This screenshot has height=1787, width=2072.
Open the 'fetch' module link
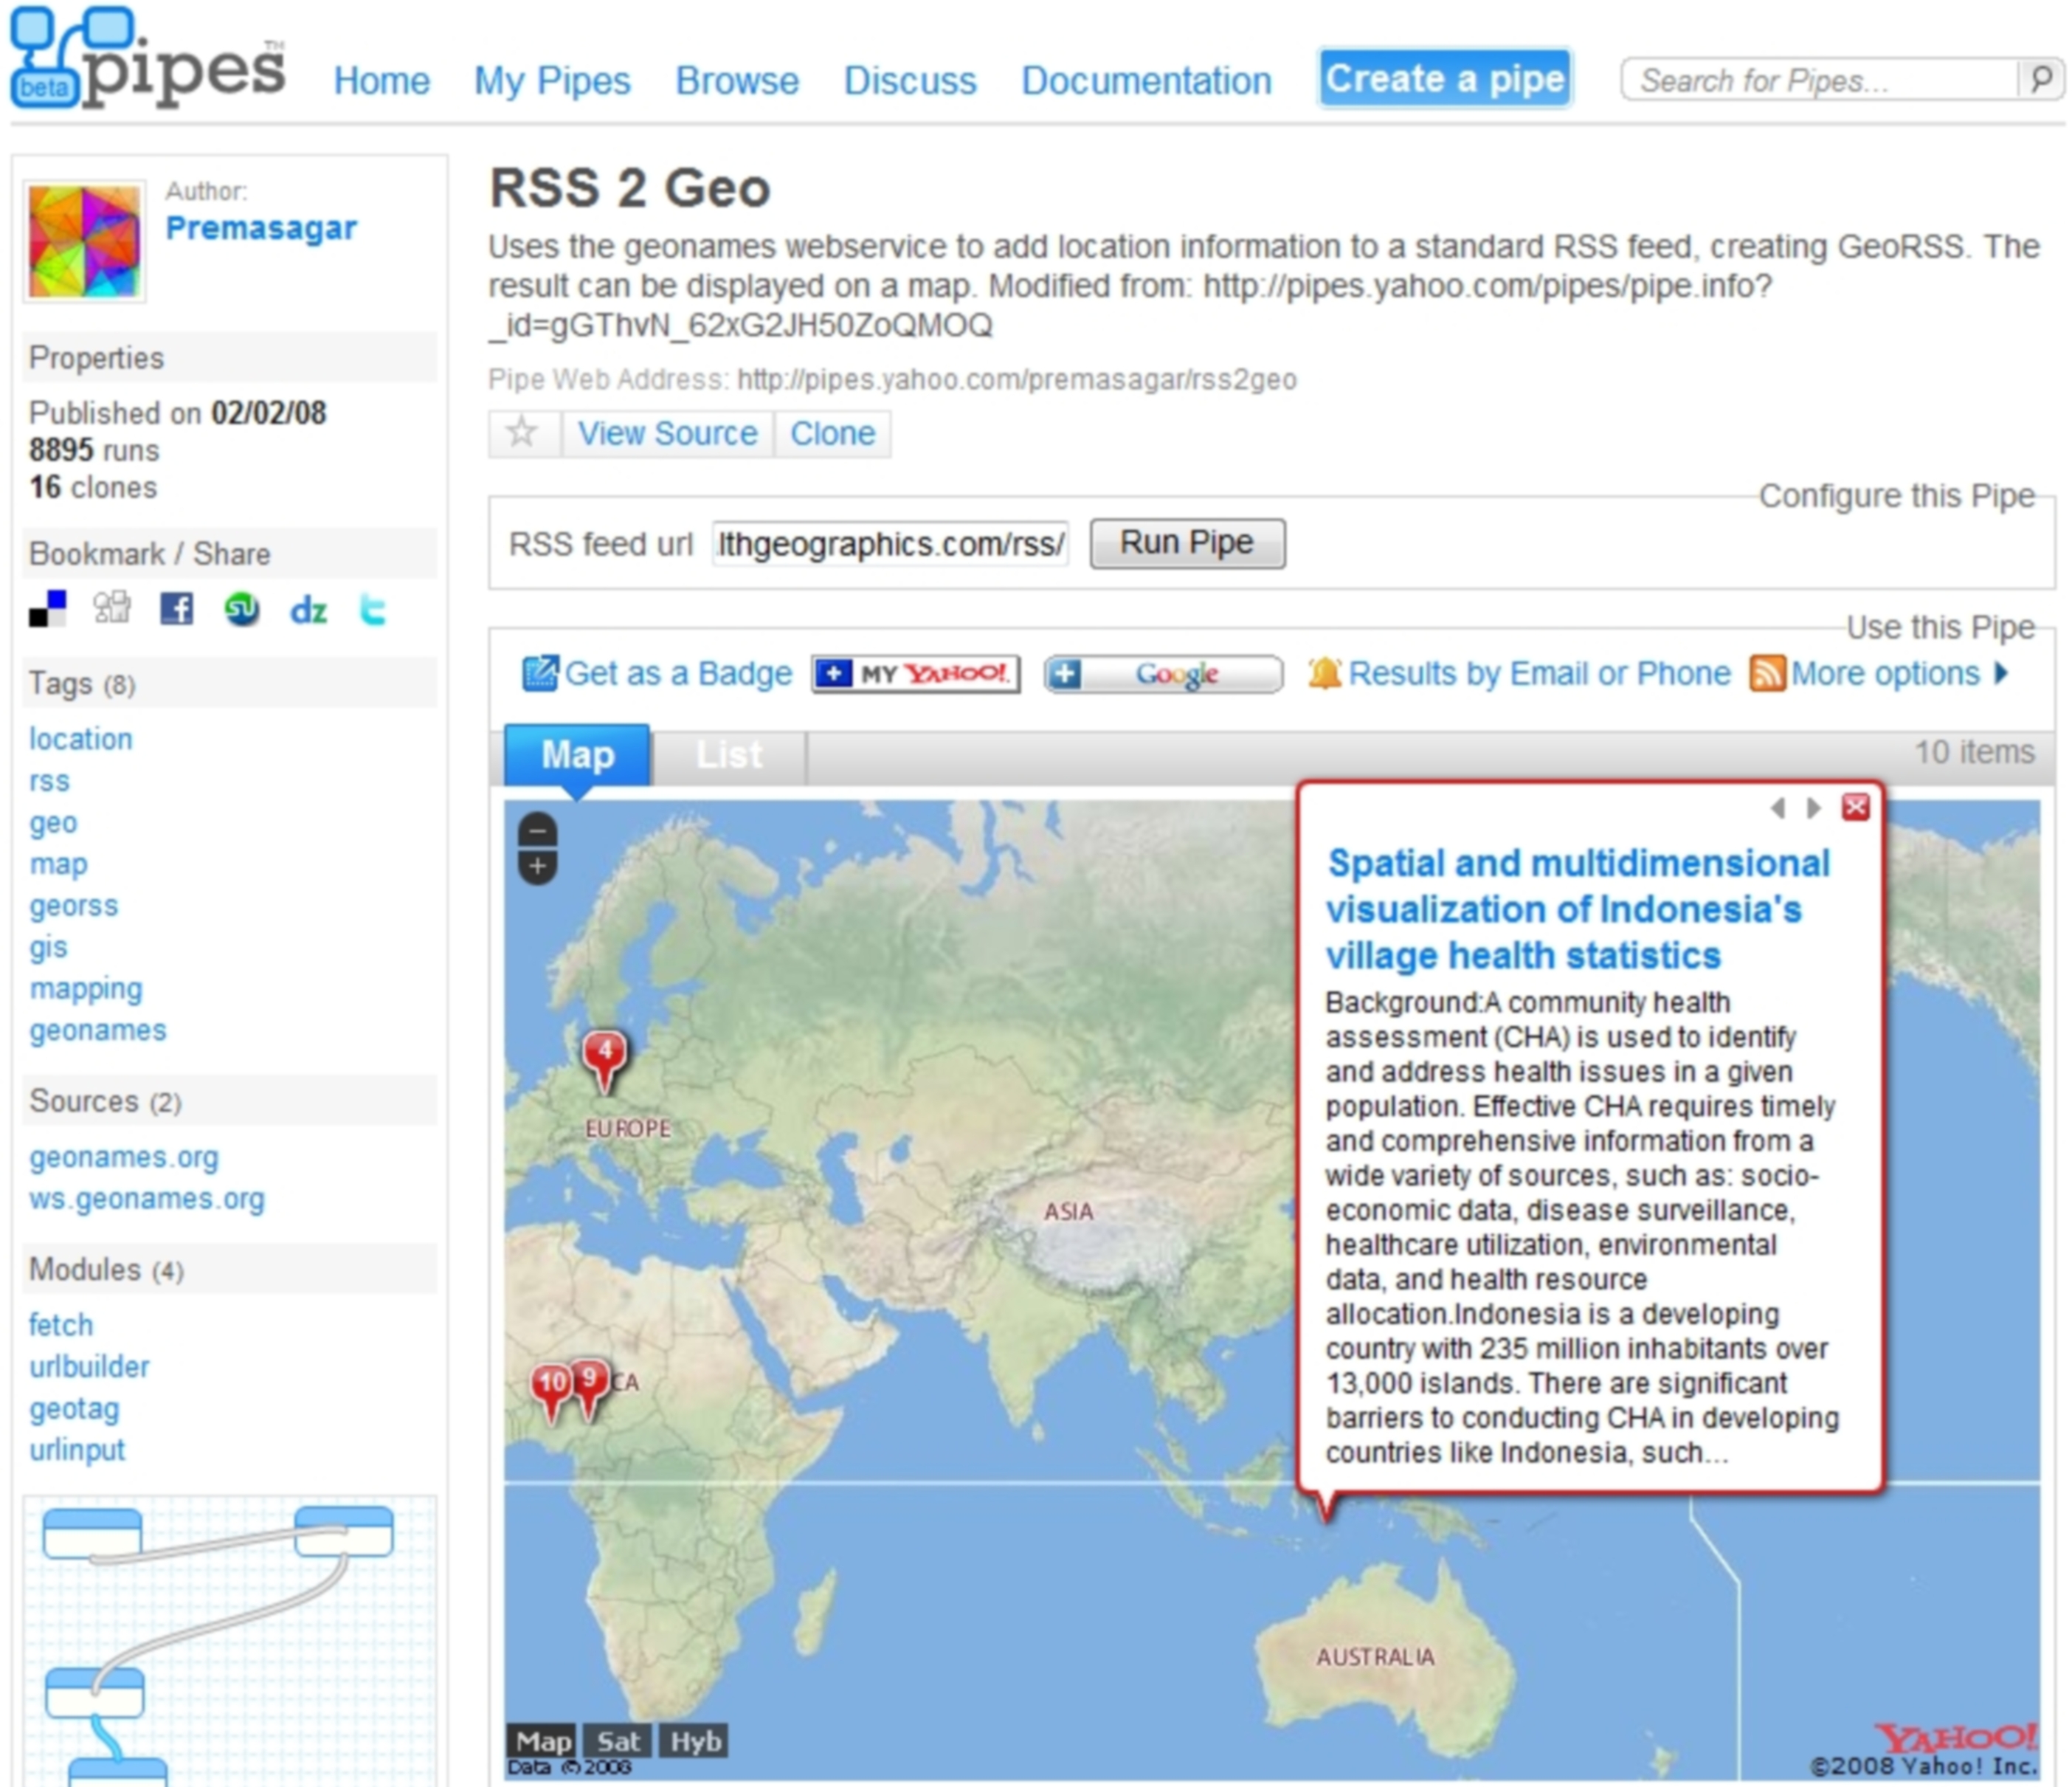pyautogui.click(x=61, y=1325)
